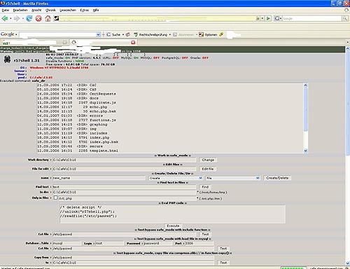Open the Google toolbar search history dropdown
Screen dimensions: 350x269
click(x=99, y=34)
